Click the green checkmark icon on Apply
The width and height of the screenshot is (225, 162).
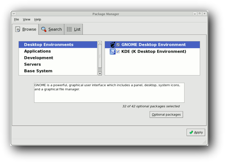pyautogui.click(x=191, y=132)
